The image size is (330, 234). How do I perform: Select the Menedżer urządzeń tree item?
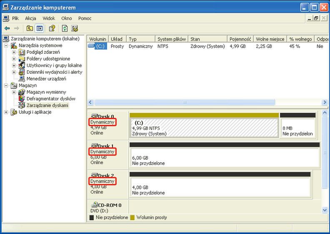click(x=46, y=79)
